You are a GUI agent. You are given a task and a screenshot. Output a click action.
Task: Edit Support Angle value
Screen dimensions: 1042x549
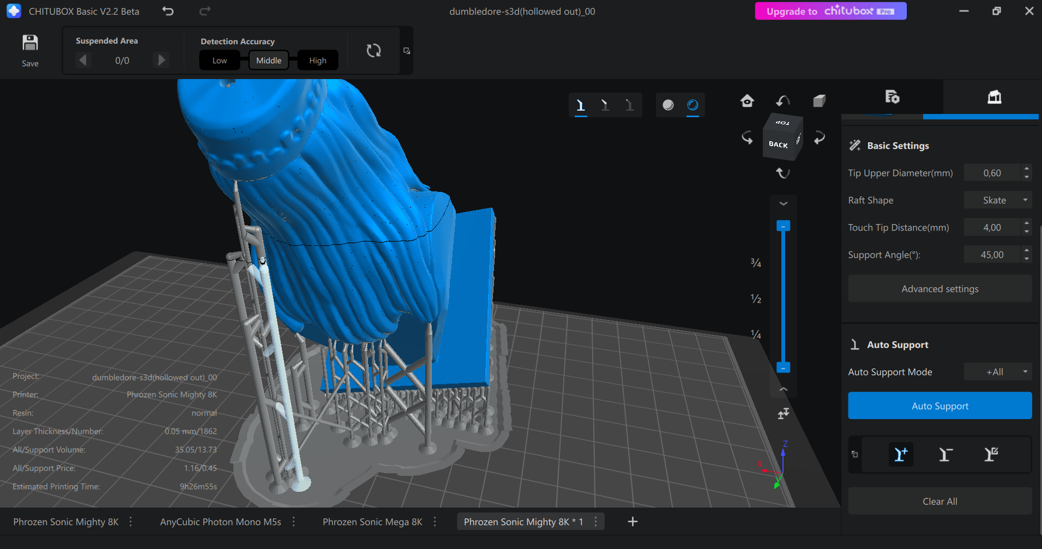[x=992, y=255]
